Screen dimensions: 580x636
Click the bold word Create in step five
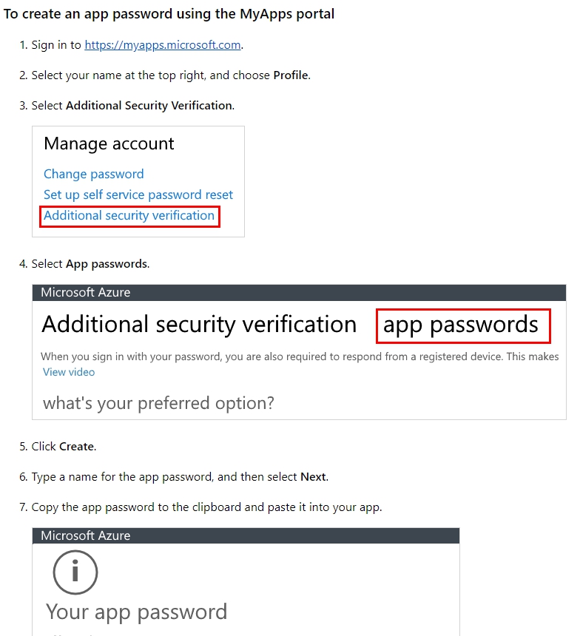(x=77, y=447)
